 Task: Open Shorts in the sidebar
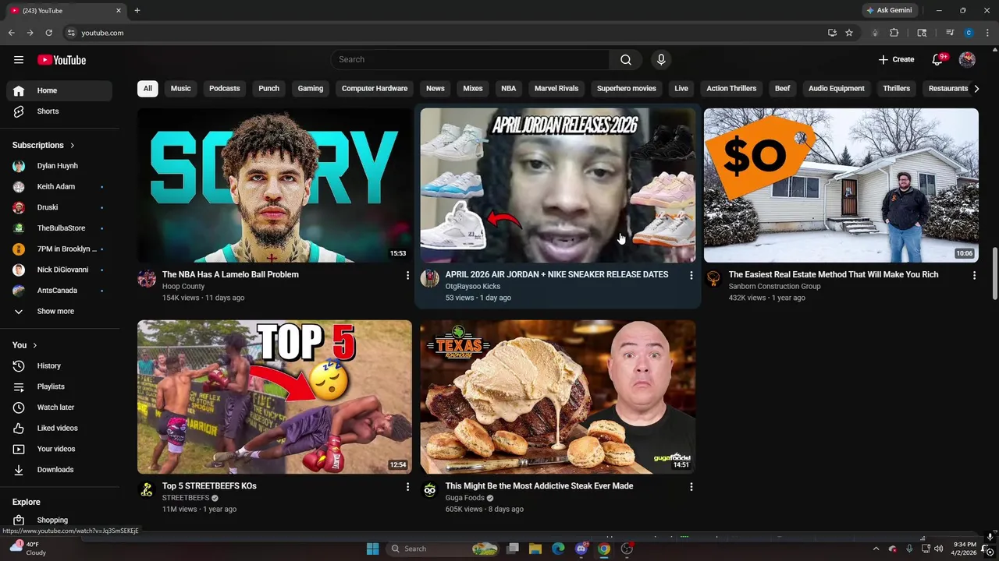click(x=59, y=111)
